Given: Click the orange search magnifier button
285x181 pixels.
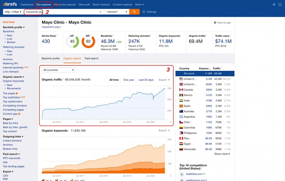Looking at the screenshot, I should click(x=134, y=12).
